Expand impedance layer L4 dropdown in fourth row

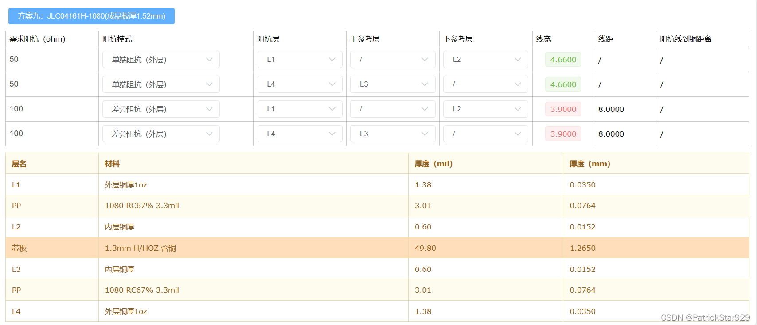[300, 134]
